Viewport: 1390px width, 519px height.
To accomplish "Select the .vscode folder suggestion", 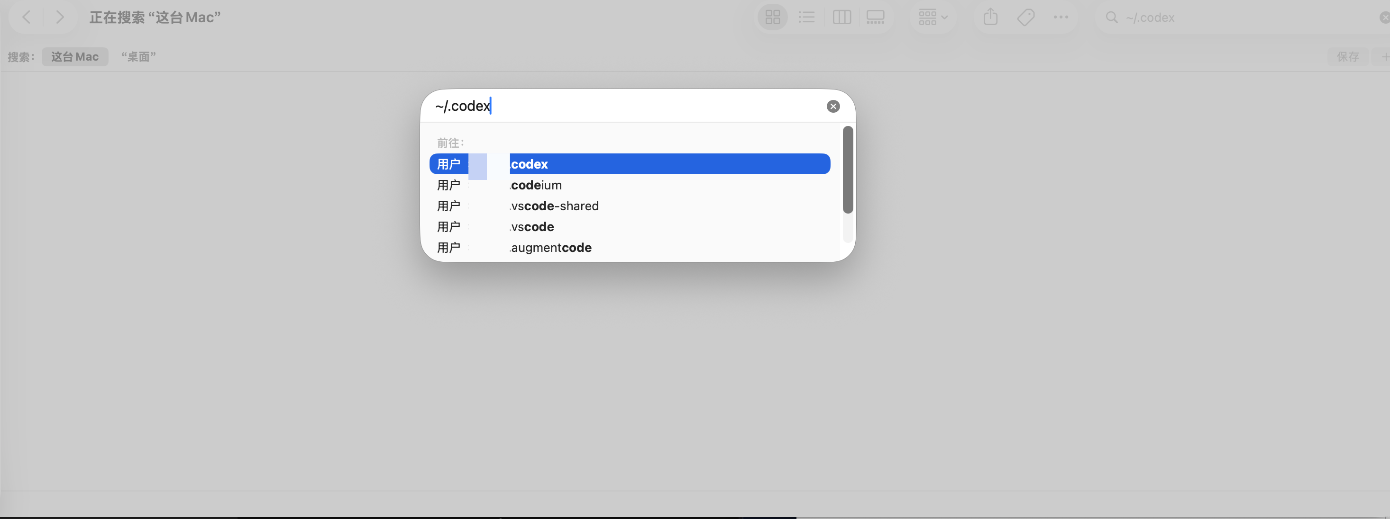I will point(630,227).
